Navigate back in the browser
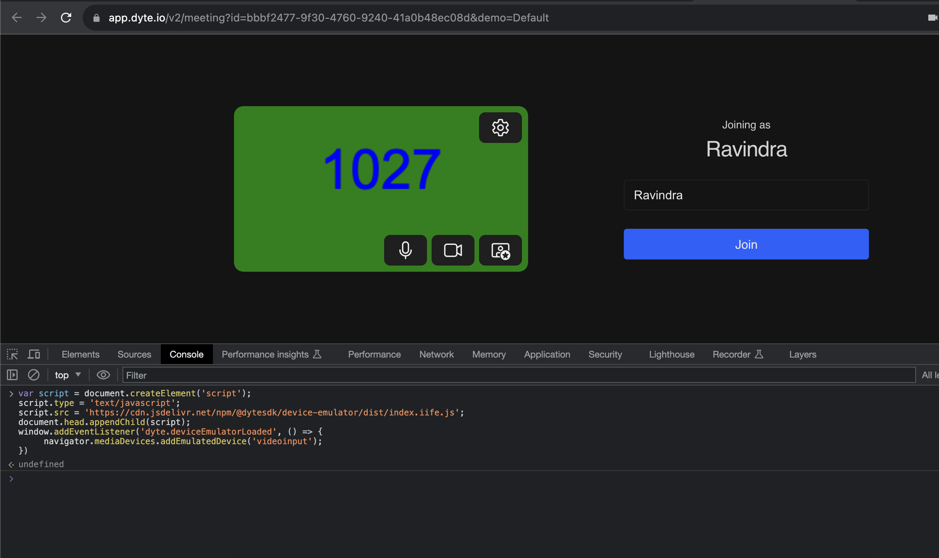Viewport: 939px width, 558px height. 16,18
